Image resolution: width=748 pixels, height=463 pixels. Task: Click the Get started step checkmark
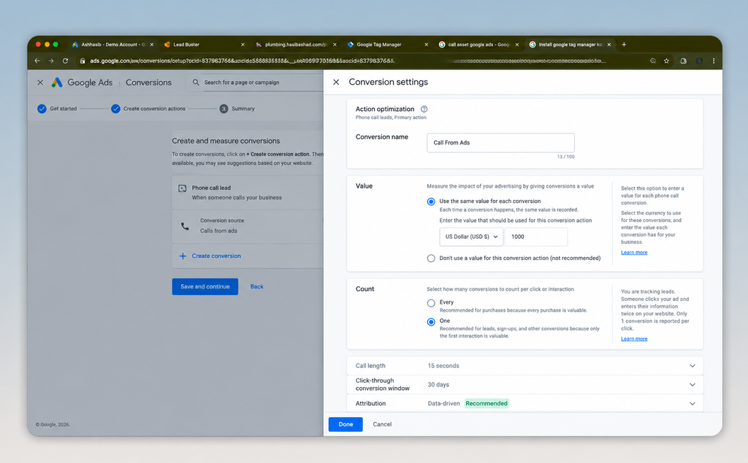coord(42,109)
